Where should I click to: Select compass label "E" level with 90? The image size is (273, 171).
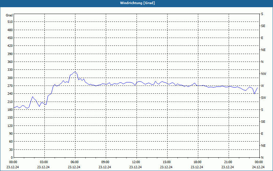tap(262, 134)
